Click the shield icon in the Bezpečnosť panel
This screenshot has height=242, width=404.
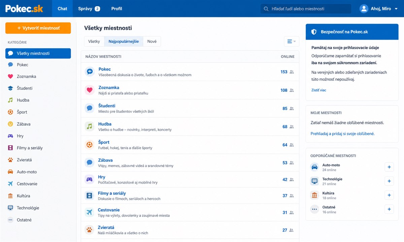pyautogui.click(x=314, y=32)
